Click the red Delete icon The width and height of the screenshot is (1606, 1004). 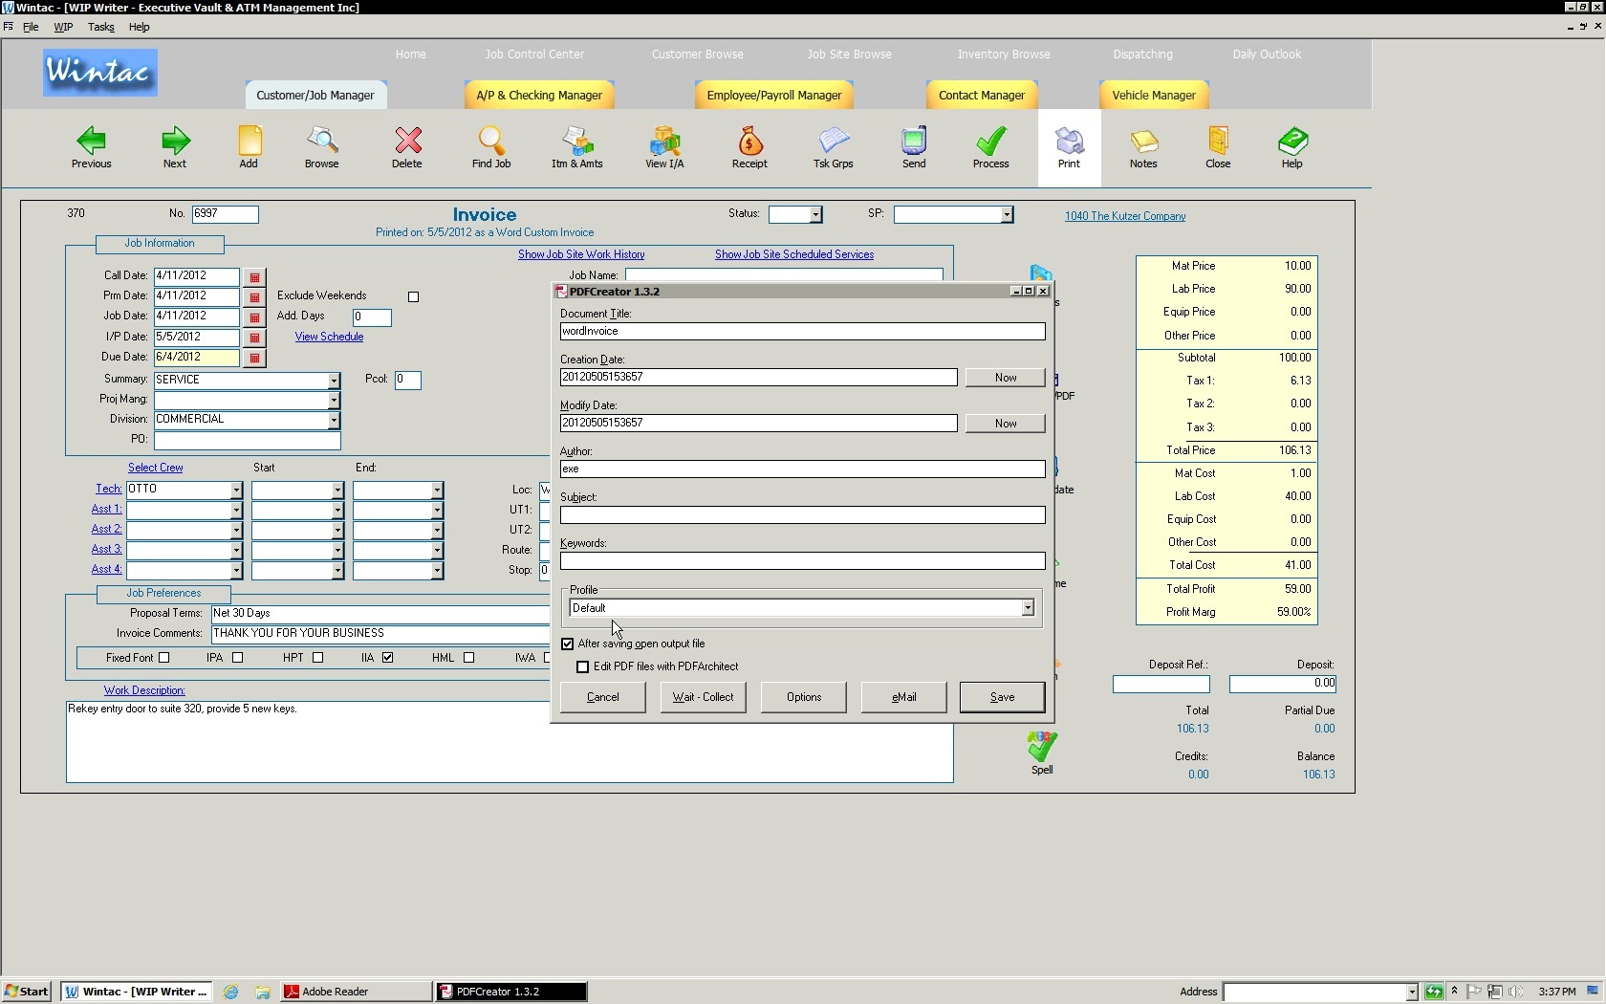pos(407,148)
